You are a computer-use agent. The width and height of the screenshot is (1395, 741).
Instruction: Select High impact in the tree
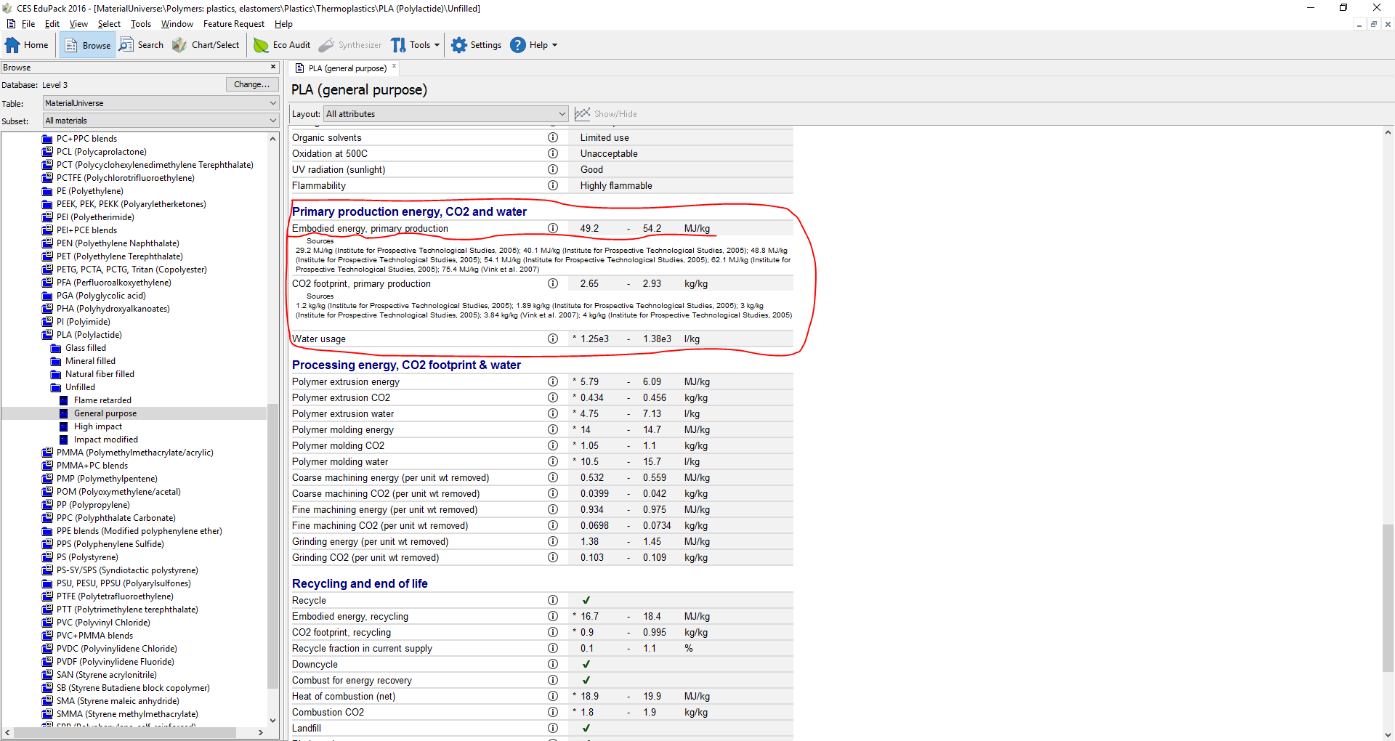[x=98, y=426]
